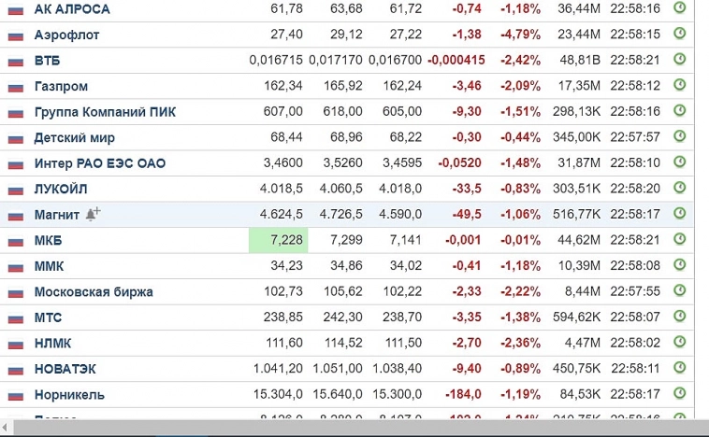Viewport: 709px width, 437px height.
Task: Select the Московская биржа stock link
Action: coord(94,291)
